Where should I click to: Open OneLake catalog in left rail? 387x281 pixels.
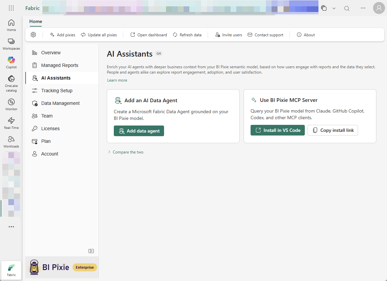point(11,84)
